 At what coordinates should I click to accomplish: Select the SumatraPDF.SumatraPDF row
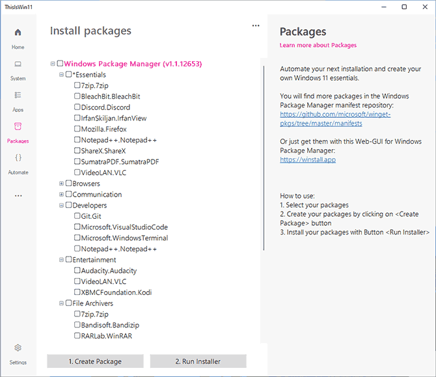pos(120,161)
